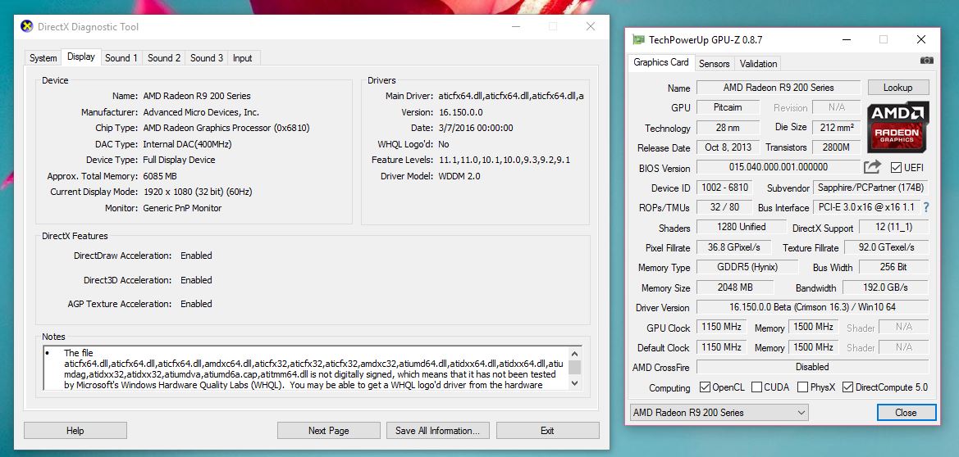Click the BIOS share/export arrow icon
The width and height of the screenshot is (959, 457).
coord(872,167)
